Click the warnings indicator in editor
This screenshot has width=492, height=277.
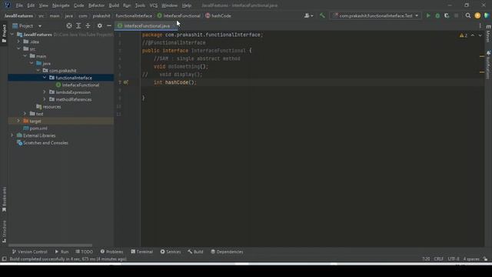pyautogui.click(x=464, y=35)
